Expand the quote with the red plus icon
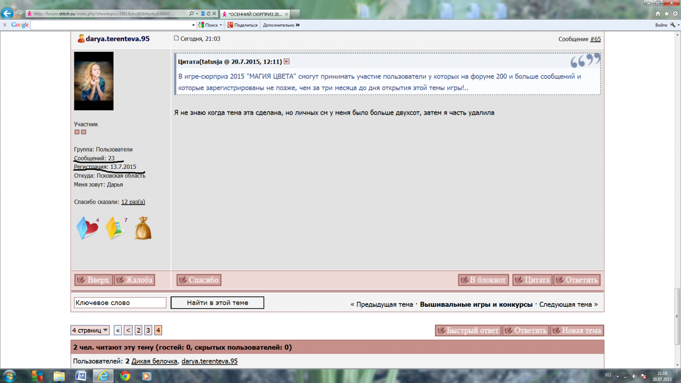The image size is (681, 383). [286, 61]
